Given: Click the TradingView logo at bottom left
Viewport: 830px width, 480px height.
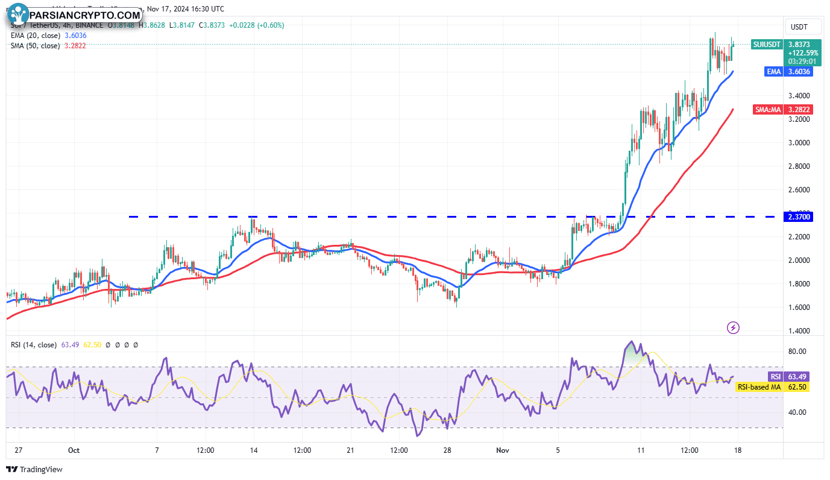Looking at the screenshot, I should pos(34,469).
